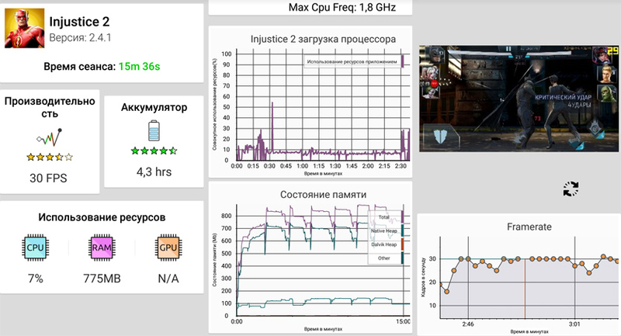This screenshot has width=621, height=336.
Task: Click the Аккумулятор heading
Action: pos(154,108)
